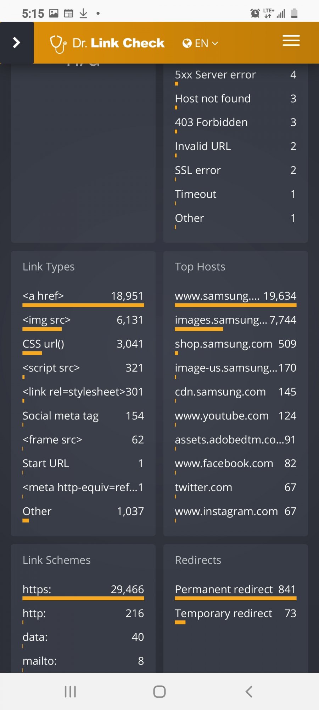Open the EN language dropdown
319x710 pixels.
pyautogui.click(x=200, y=43)
